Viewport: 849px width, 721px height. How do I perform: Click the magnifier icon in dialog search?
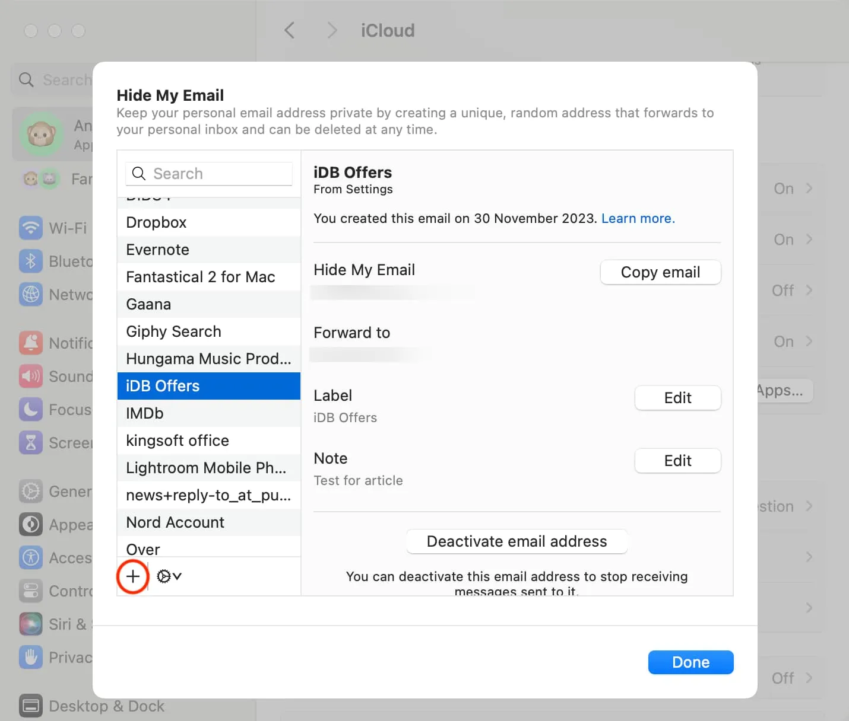coord(139,174)
